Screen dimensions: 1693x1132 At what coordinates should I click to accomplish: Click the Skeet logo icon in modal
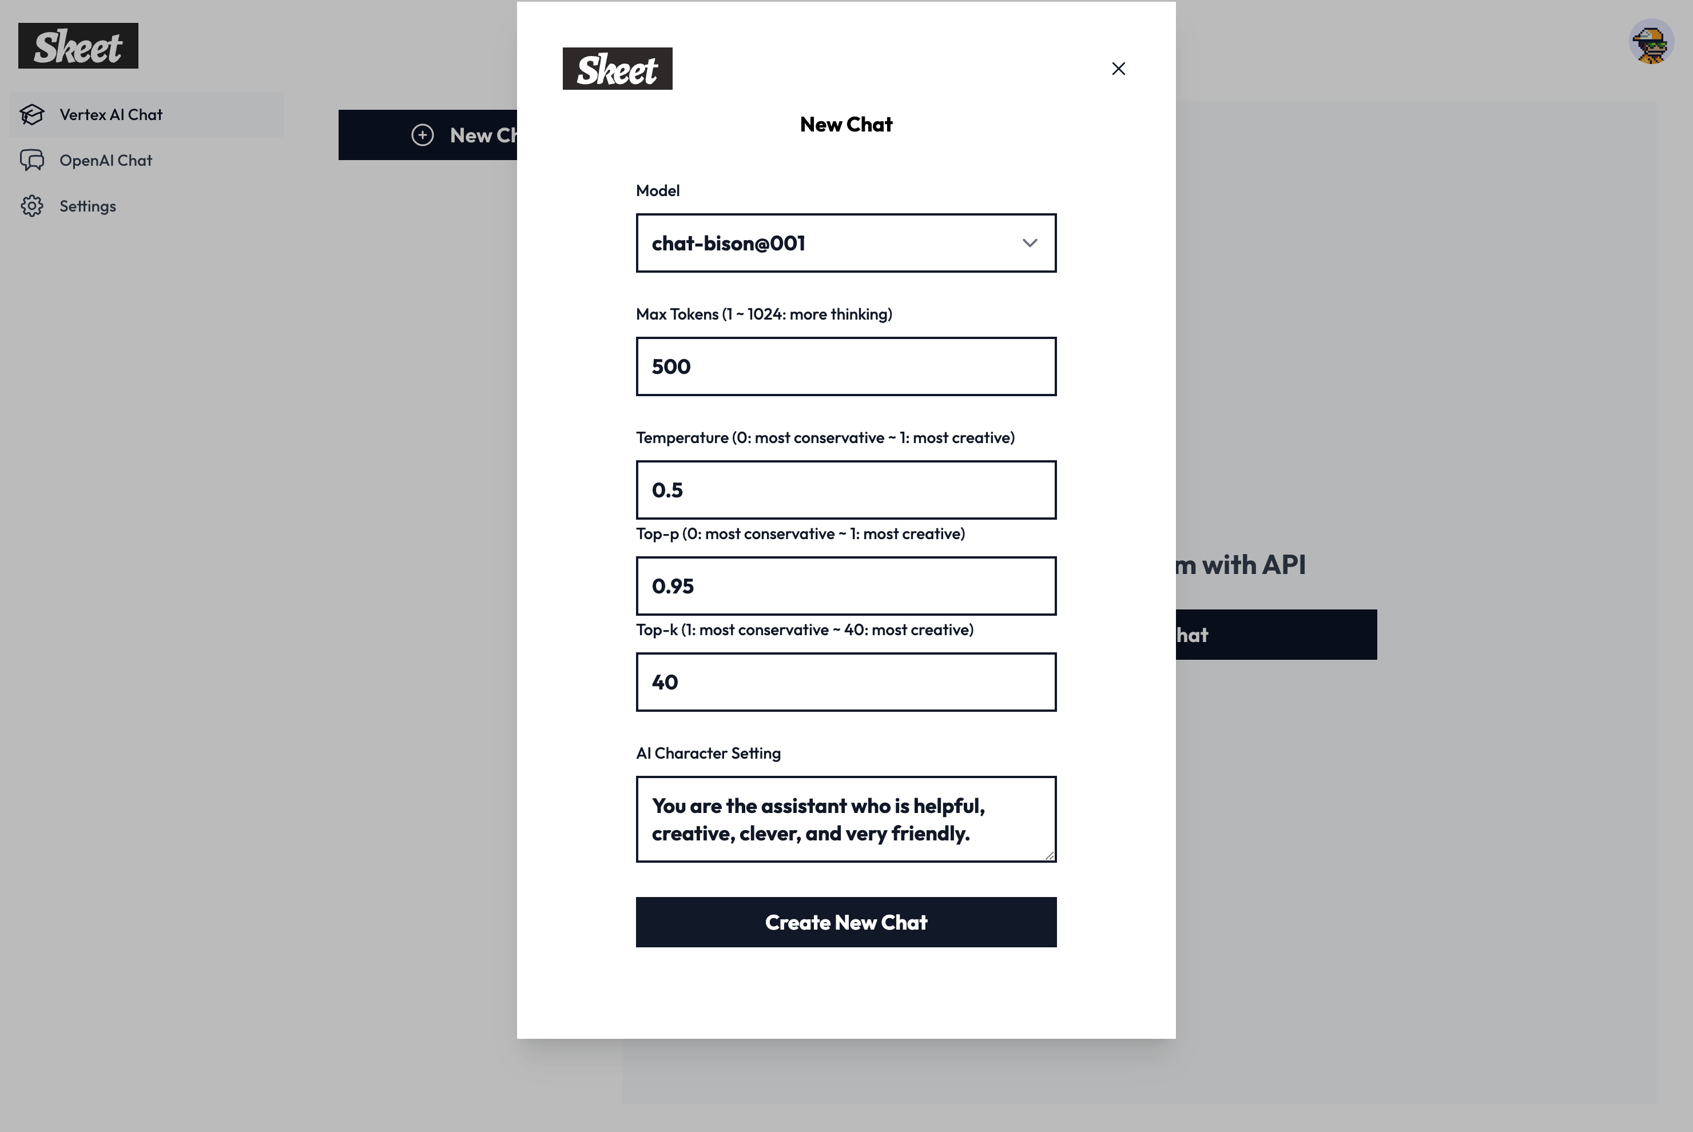pyautogui.click(x=617, y=68)
